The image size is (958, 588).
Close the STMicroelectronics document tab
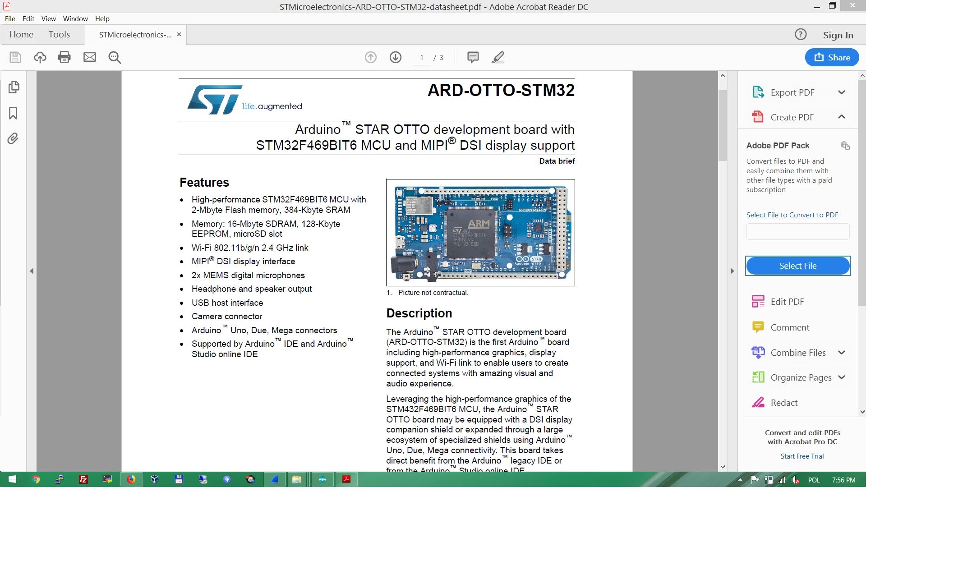[179, 34]
